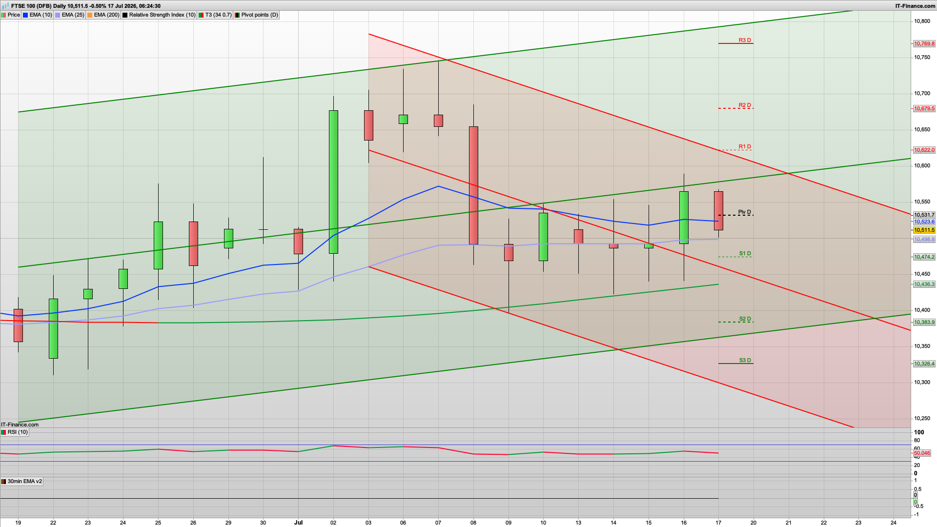Open the Relative Strength Index (10) label

(x=162, y=15)
